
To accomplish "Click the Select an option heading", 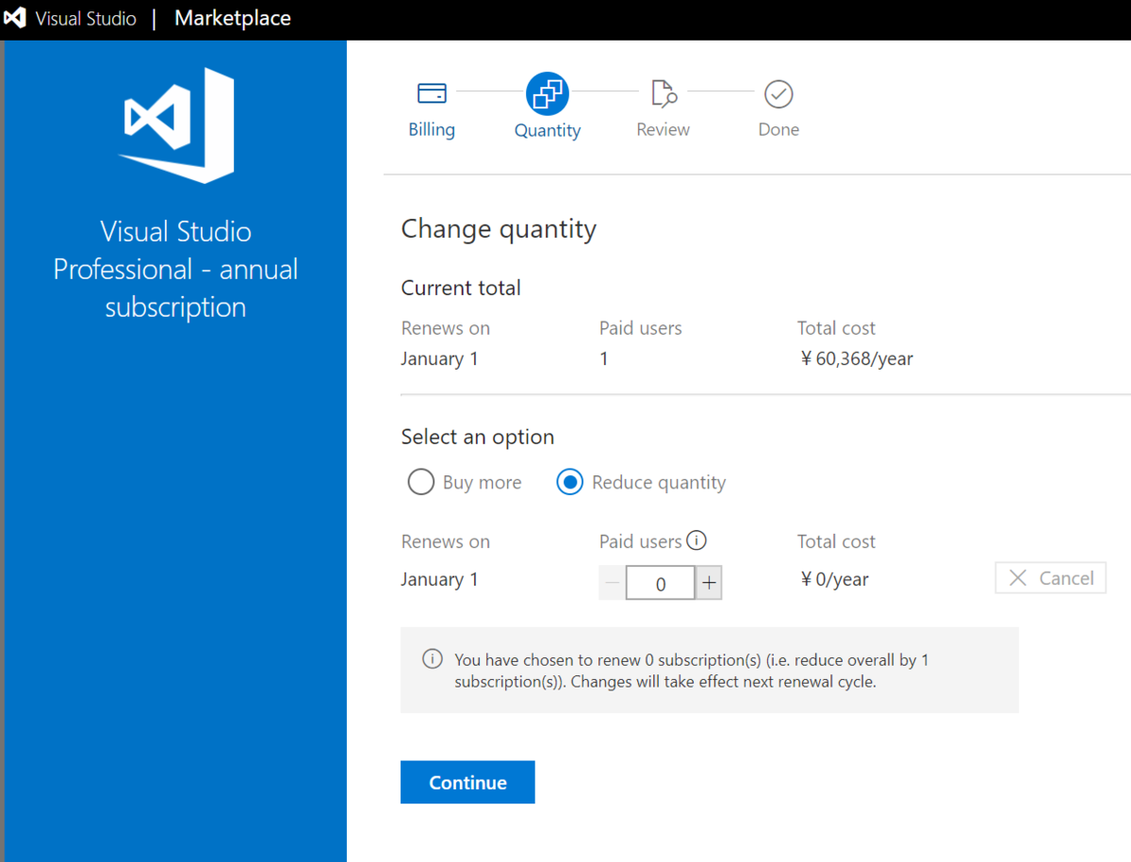I will [x=478, y=437].
